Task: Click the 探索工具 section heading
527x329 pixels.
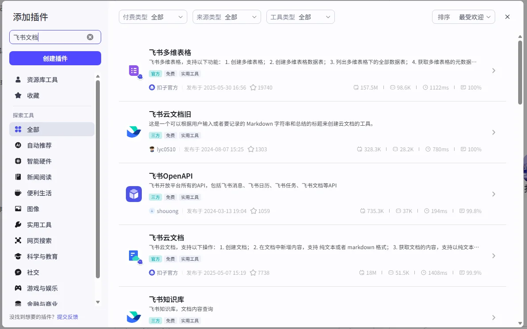Action: [x=23, y=115]
